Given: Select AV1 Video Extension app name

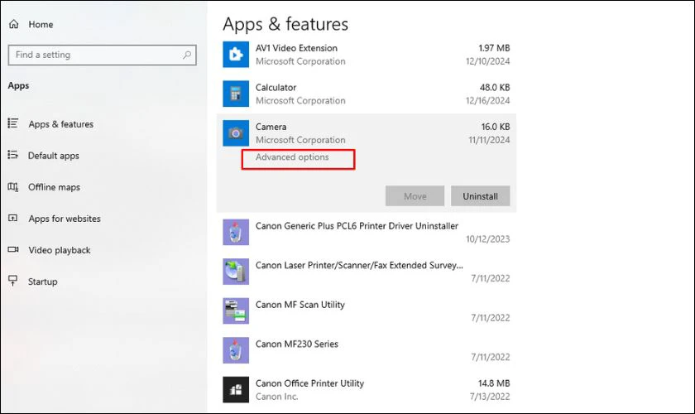Looking at the screenshot, I should (x=296, y=48).
